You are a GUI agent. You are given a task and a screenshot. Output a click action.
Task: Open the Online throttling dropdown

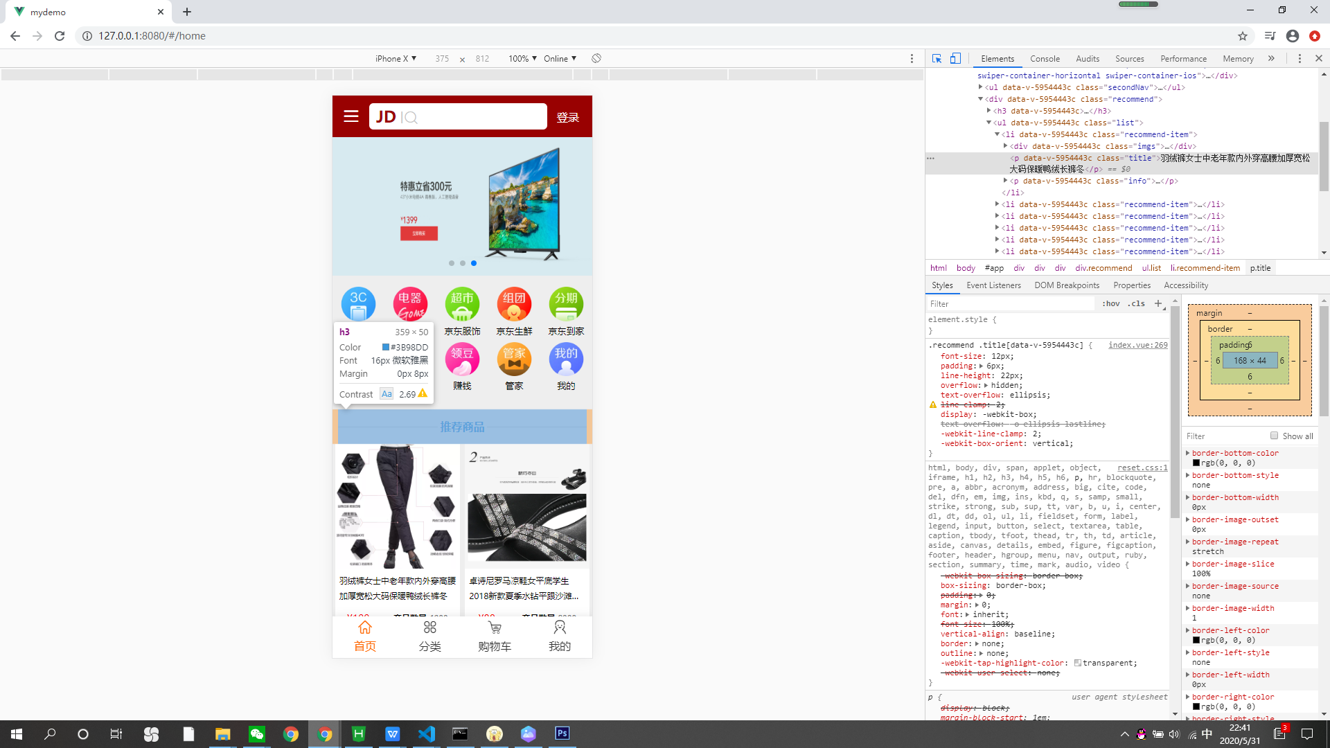[x=560, y=59]
